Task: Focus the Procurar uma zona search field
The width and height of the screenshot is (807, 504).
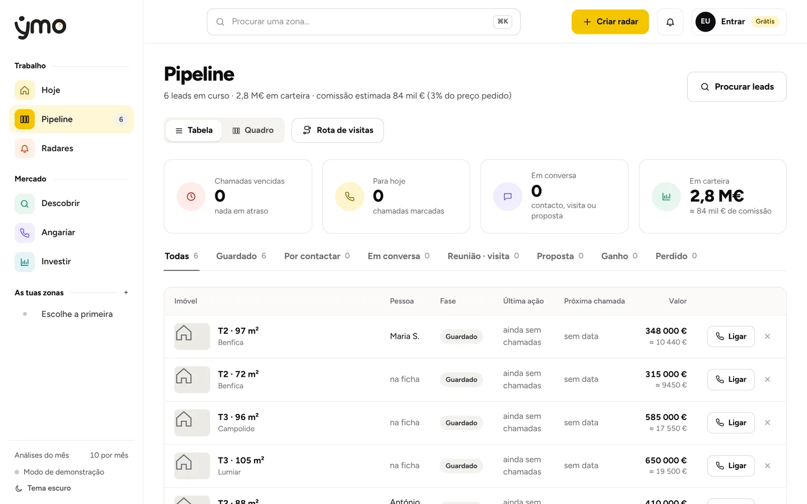Action: [x=363, y=22]
